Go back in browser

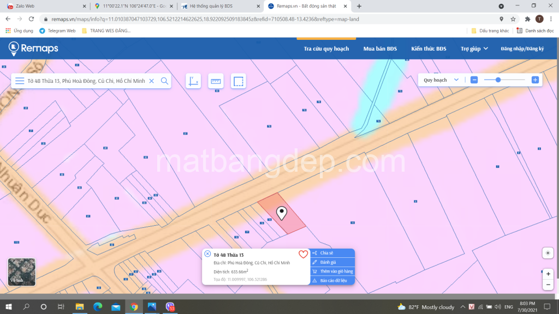[x=8, y=19]
